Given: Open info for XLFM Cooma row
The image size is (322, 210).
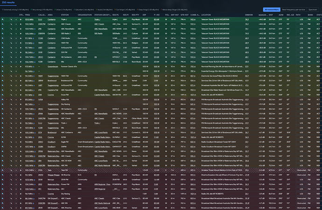Looking at the screenshot, I should 16,137.
